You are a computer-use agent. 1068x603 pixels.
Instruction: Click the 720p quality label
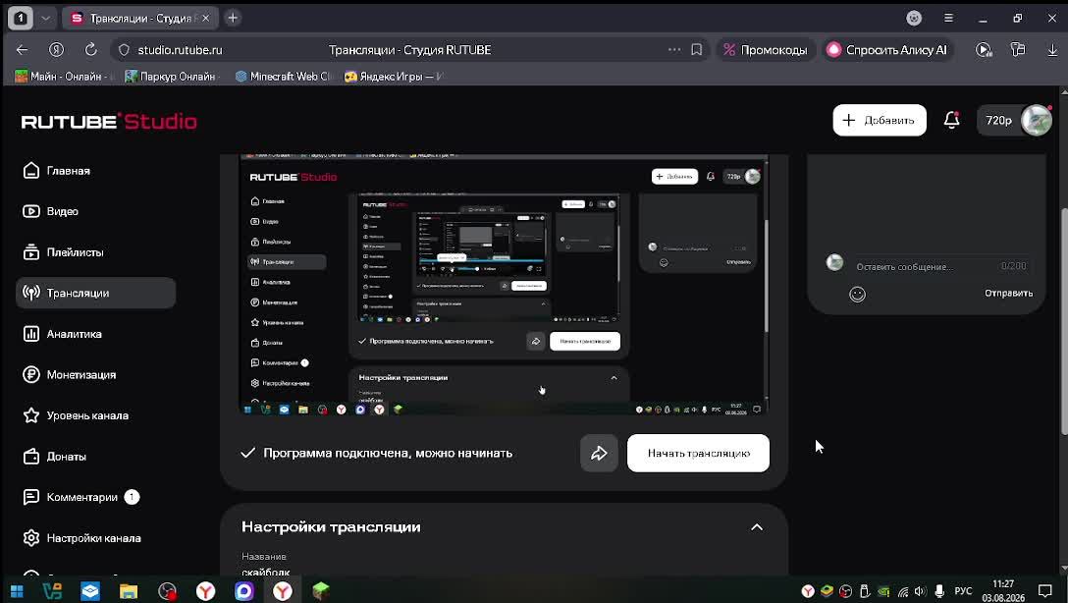click(x=998, y=120)
